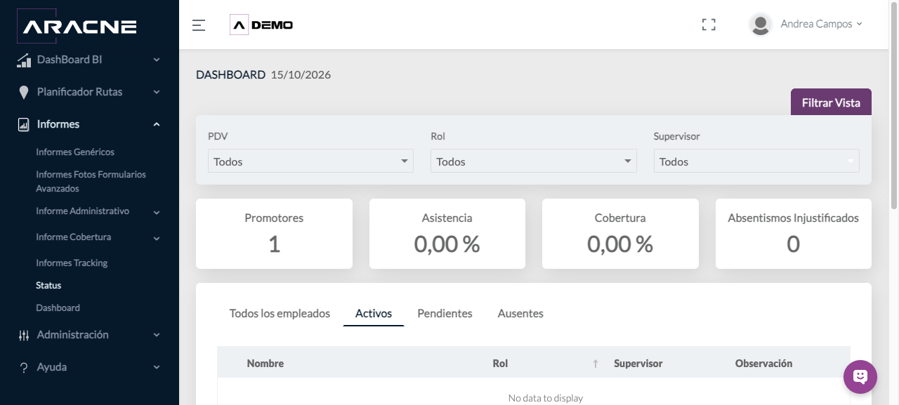Click Informe Cobertura menu label

click(x=74, y=237)
